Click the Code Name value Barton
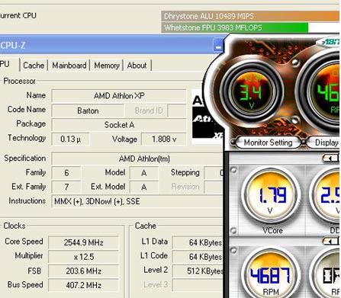Viewport: 341px width, 298px height. click(88, 111)
